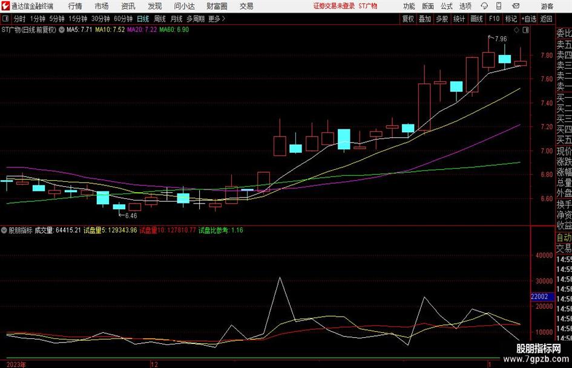
Task: Switch to the 5分钟 timeframe
Action: 57,19
